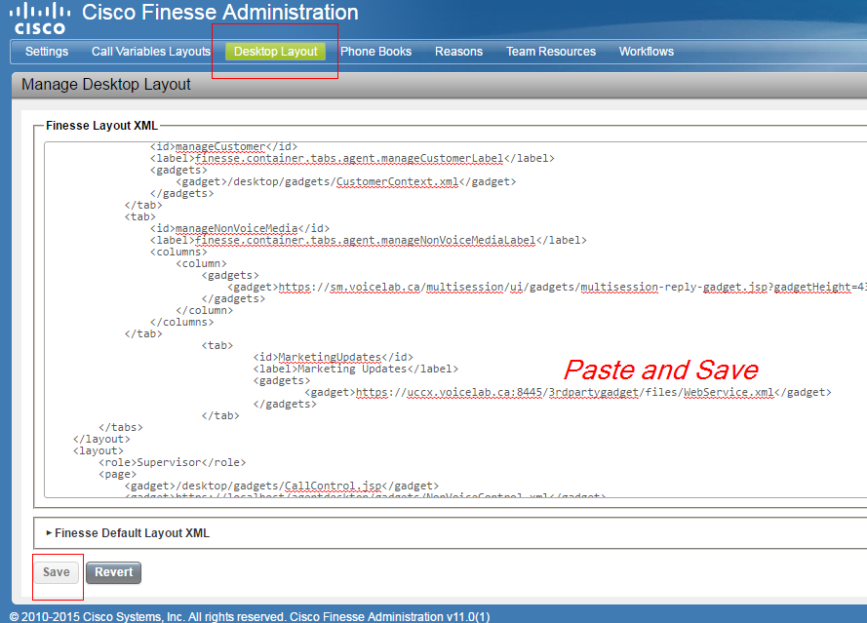This screenshot has width=867, height=623.
Task: Click the manageCustomer id line
Action: (x=223, y=146)
